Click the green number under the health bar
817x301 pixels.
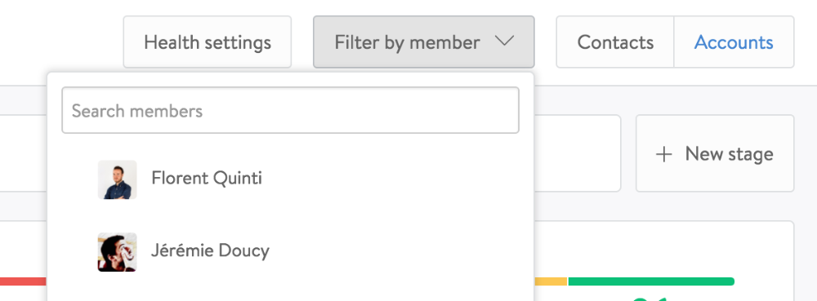(650, 299)
